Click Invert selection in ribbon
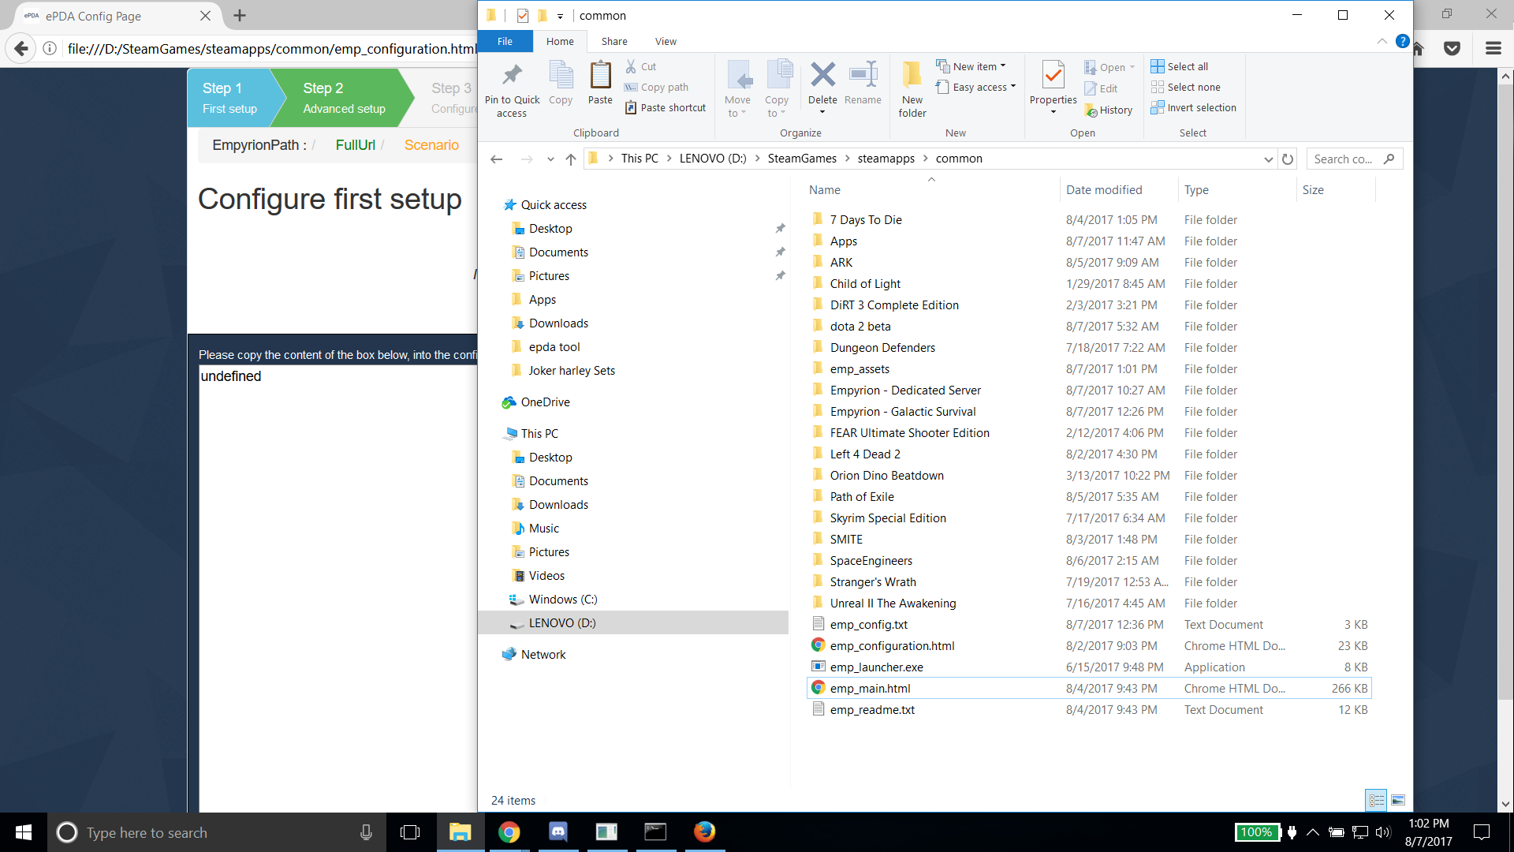This screenshot has height=852, width=1514. [x=1193, y=107]
